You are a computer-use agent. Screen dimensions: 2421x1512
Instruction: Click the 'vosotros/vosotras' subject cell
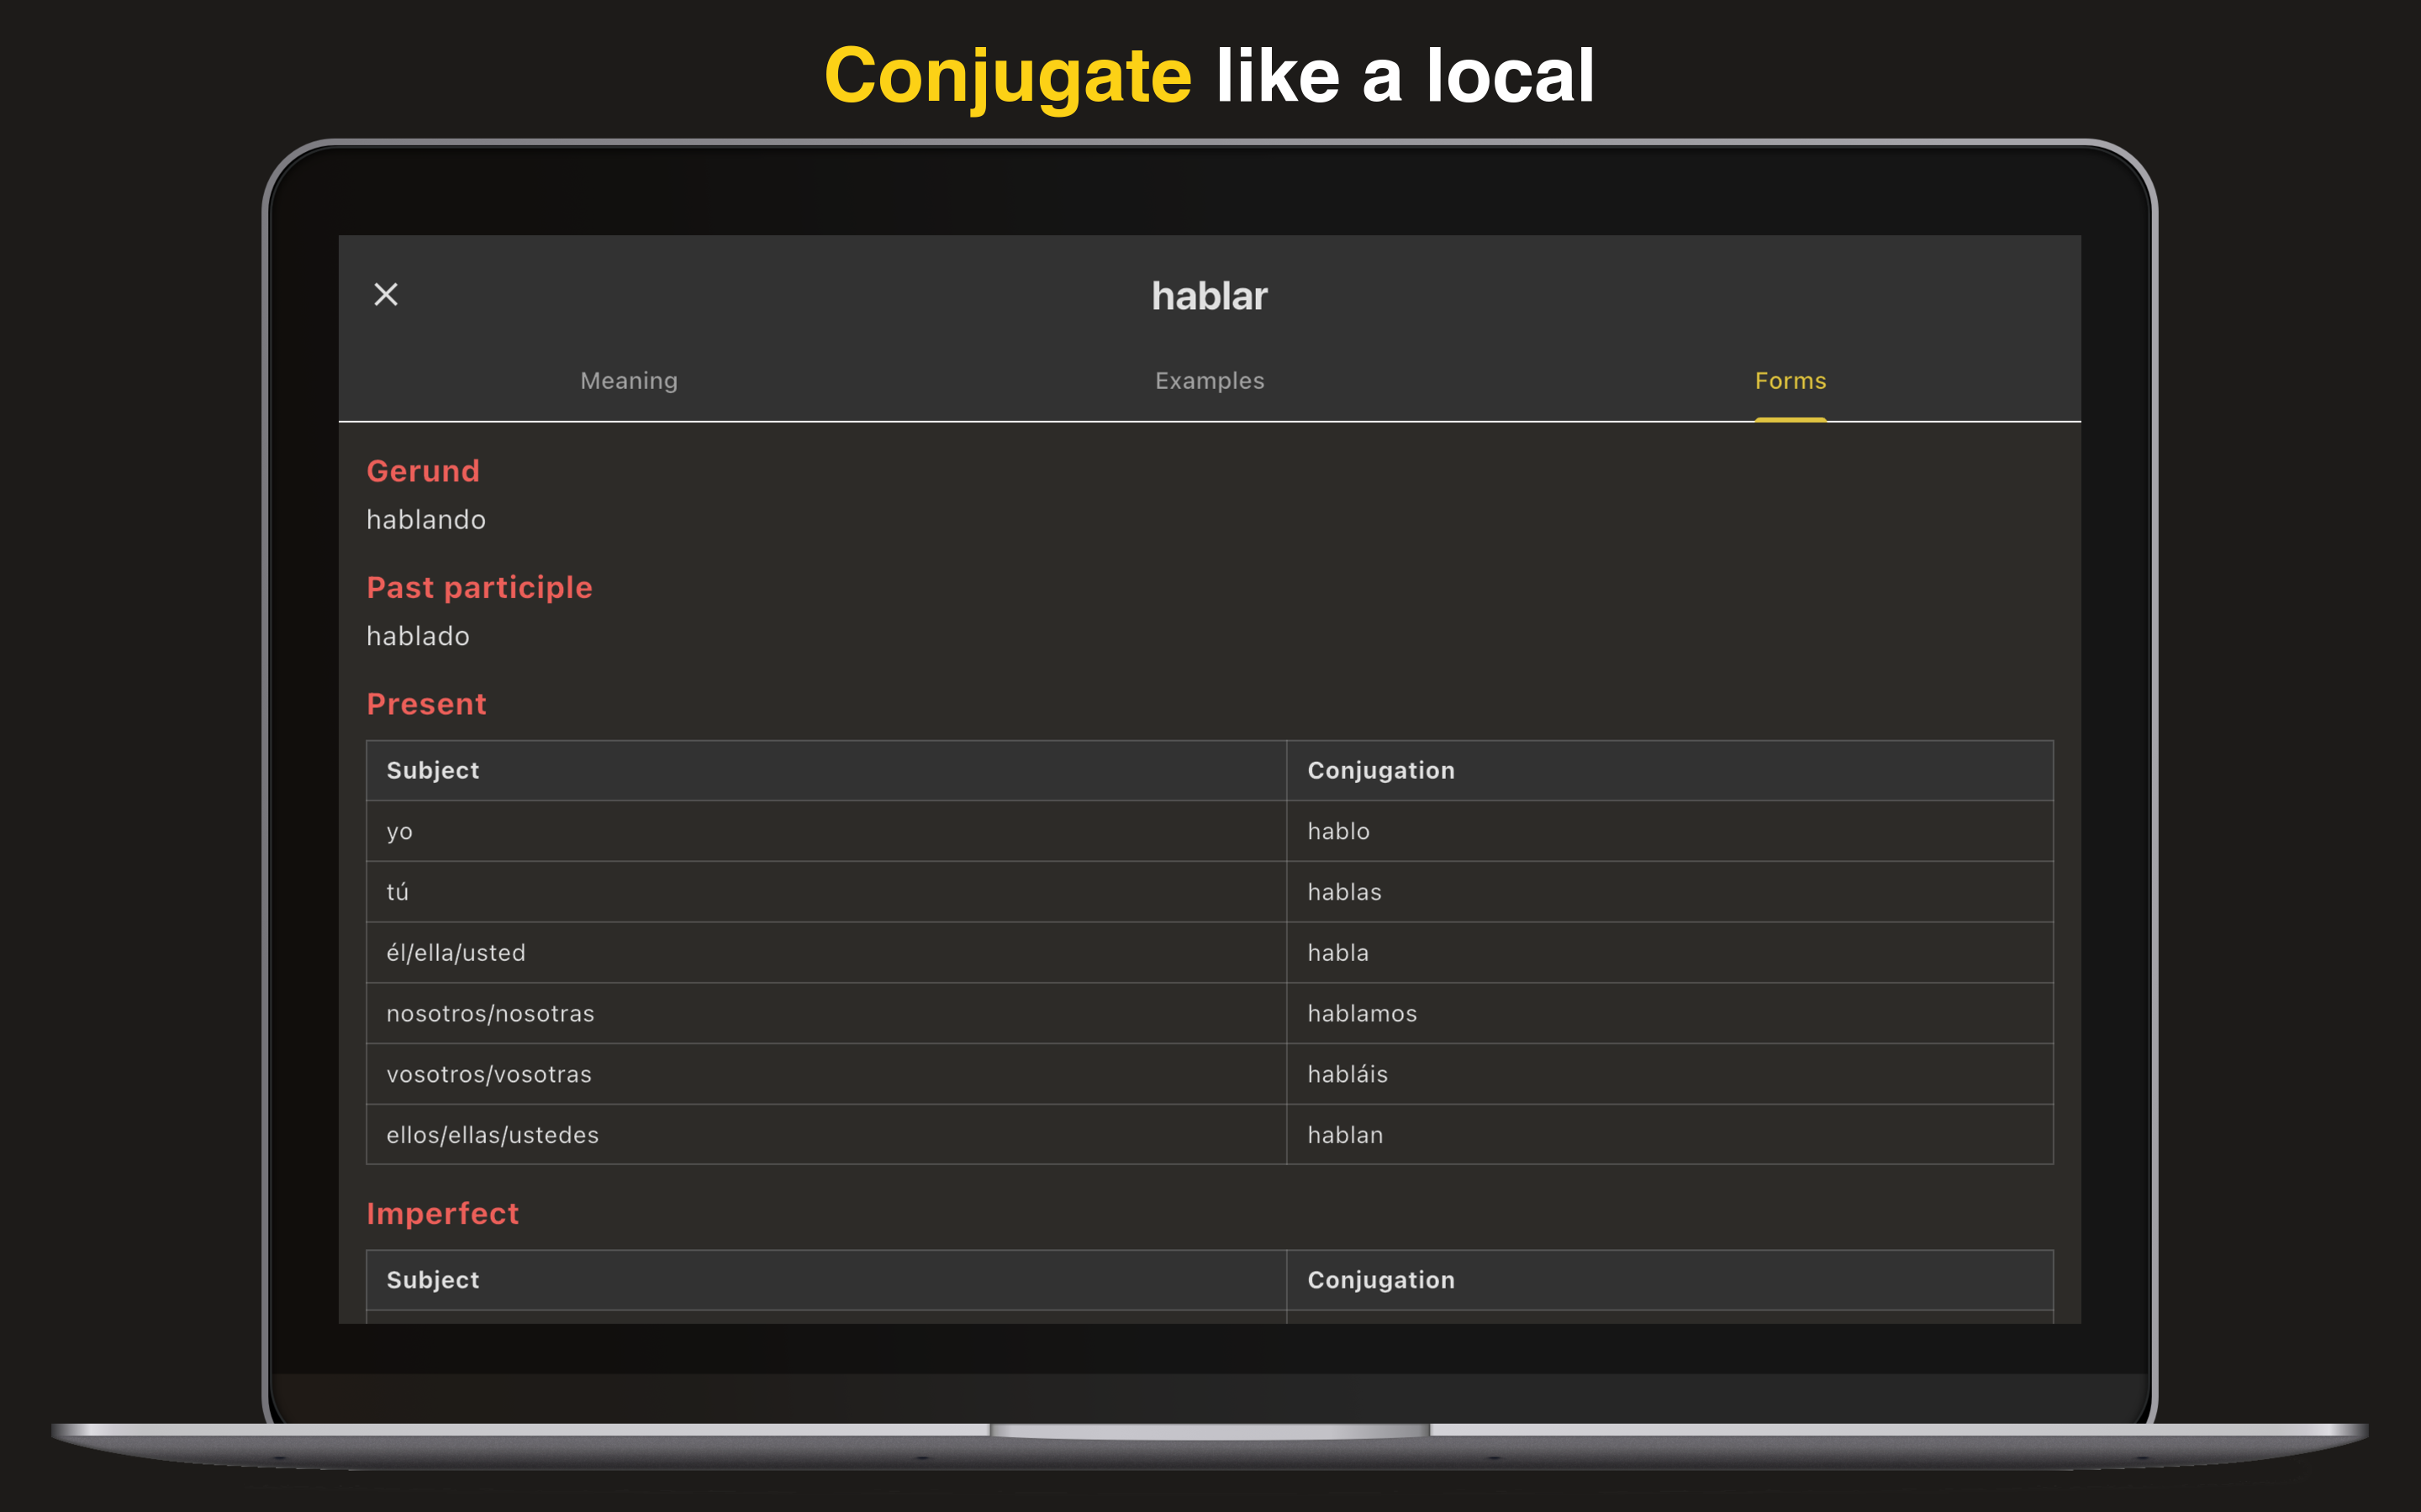pos(826,1074)
